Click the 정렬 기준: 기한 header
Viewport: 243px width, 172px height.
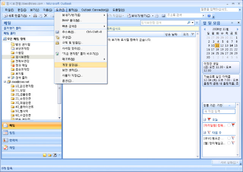[x=219, y=105]
